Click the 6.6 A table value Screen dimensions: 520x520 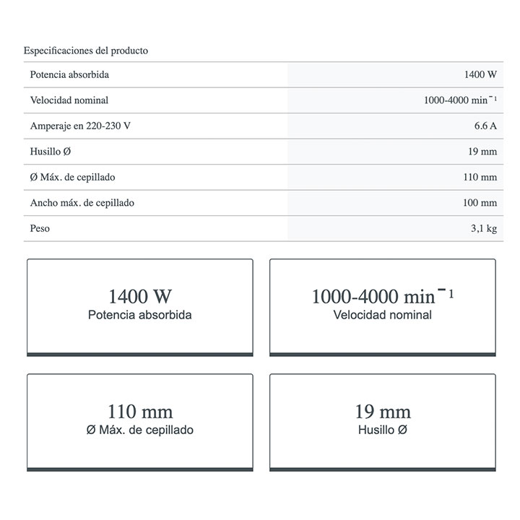click(x=485, y=126)
